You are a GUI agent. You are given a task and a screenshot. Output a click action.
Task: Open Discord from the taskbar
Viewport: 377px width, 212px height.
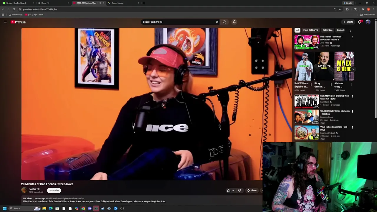pos(90,208)
